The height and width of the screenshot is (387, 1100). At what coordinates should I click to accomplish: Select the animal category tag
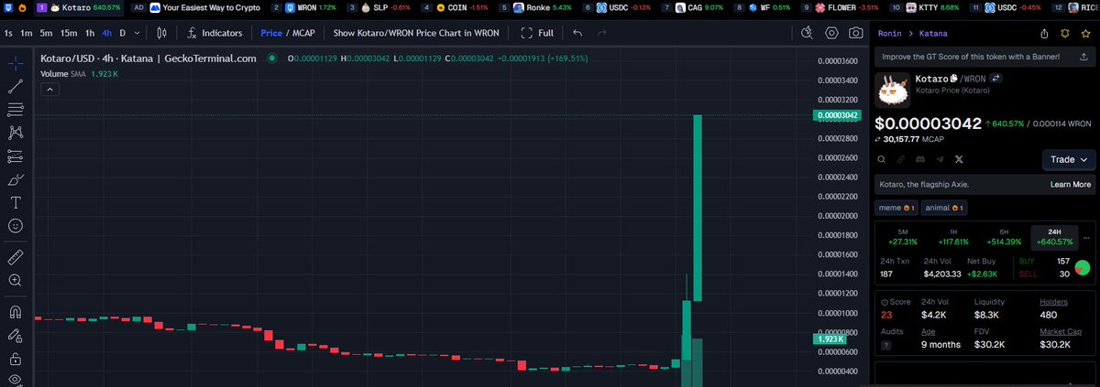[x=943, y=208]
